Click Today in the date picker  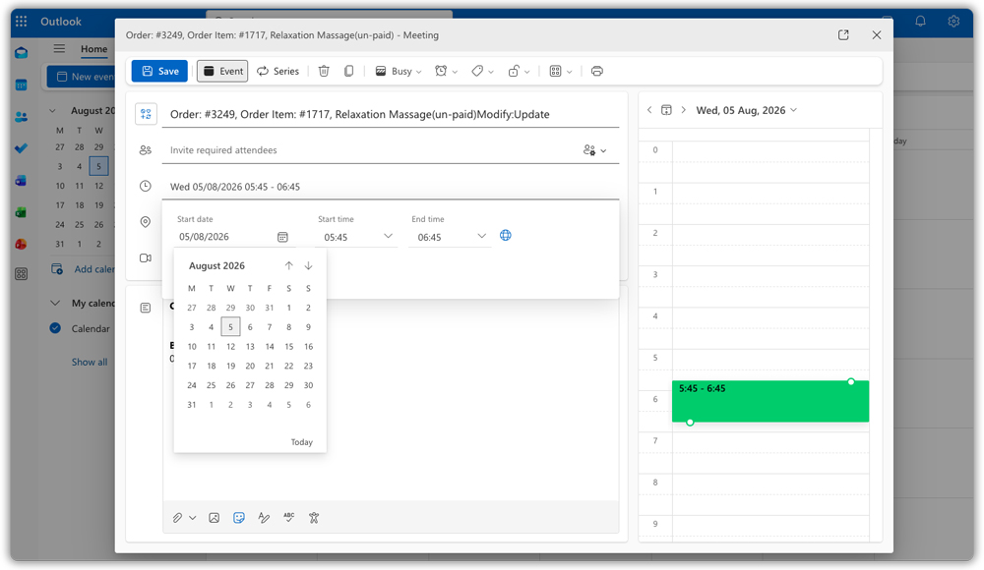(x=301, y=442)
